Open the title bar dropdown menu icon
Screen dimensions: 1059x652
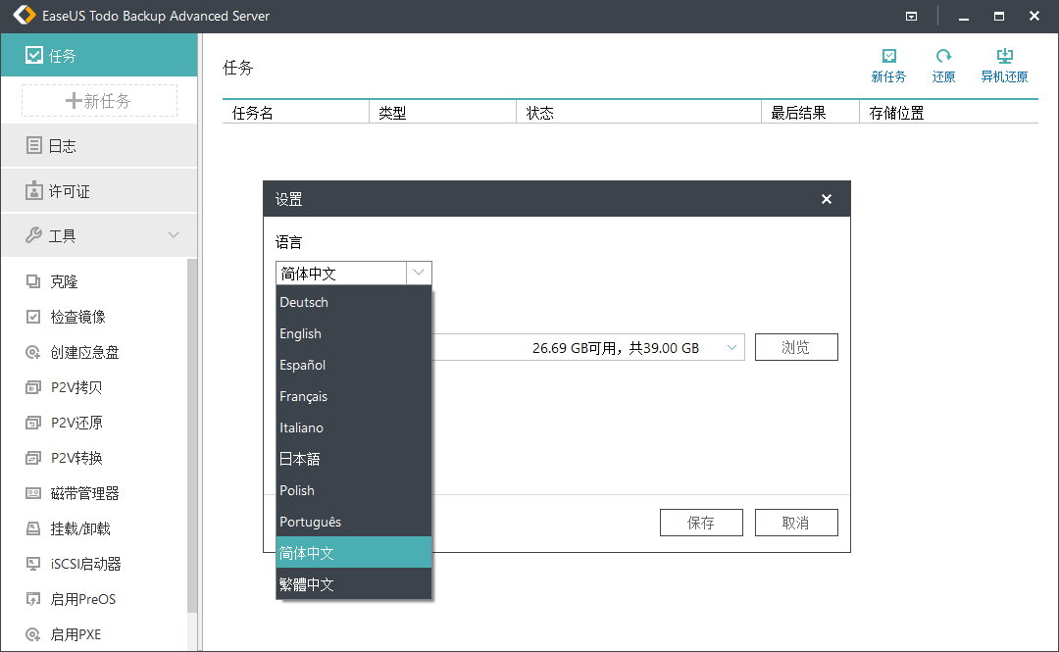tap(911, 17)
